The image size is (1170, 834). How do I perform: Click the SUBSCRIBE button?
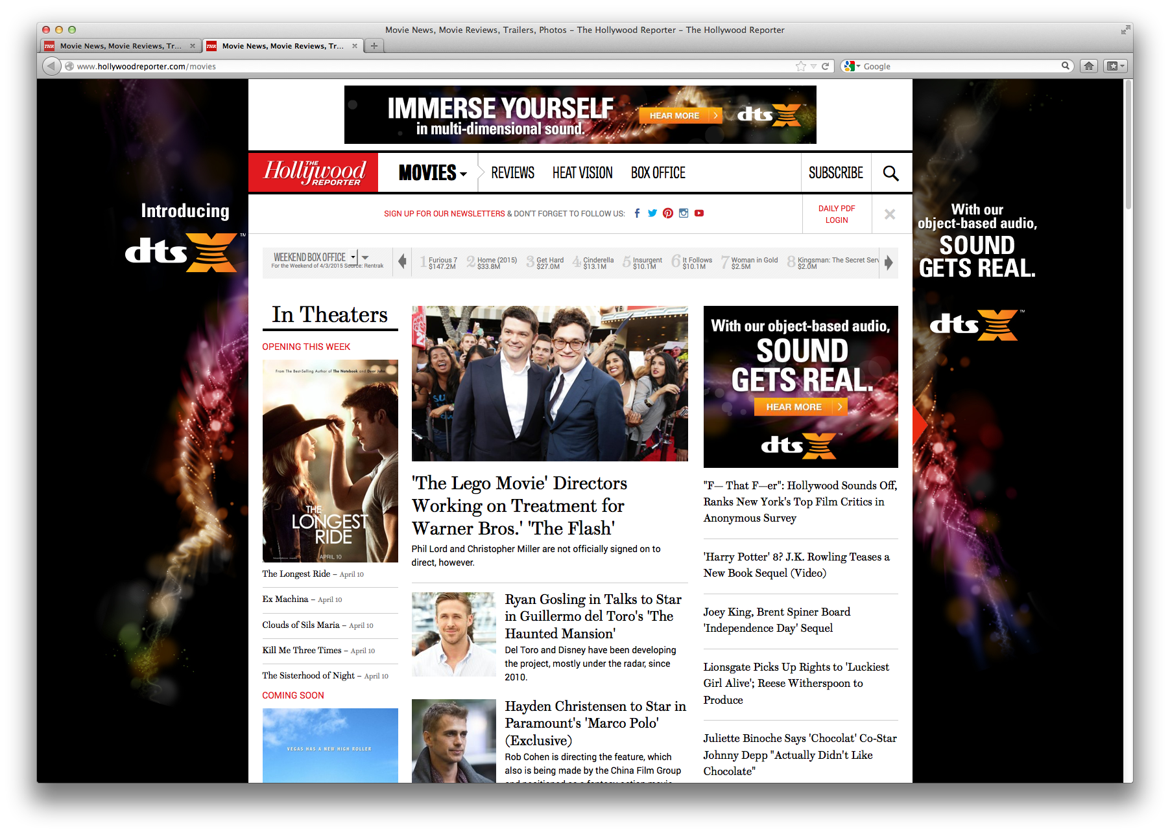(x=835, y=173)
